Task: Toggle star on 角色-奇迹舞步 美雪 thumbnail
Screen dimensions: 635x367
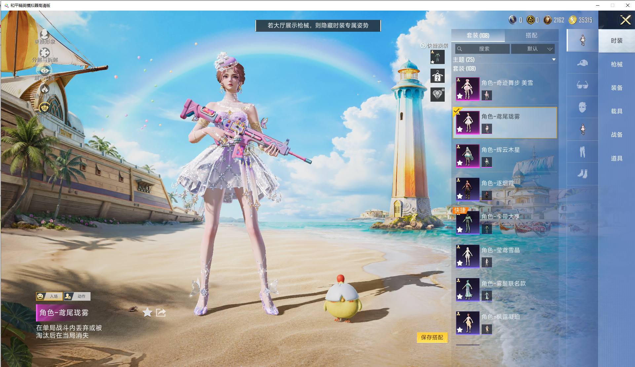Action: click(x=460, y=96)
